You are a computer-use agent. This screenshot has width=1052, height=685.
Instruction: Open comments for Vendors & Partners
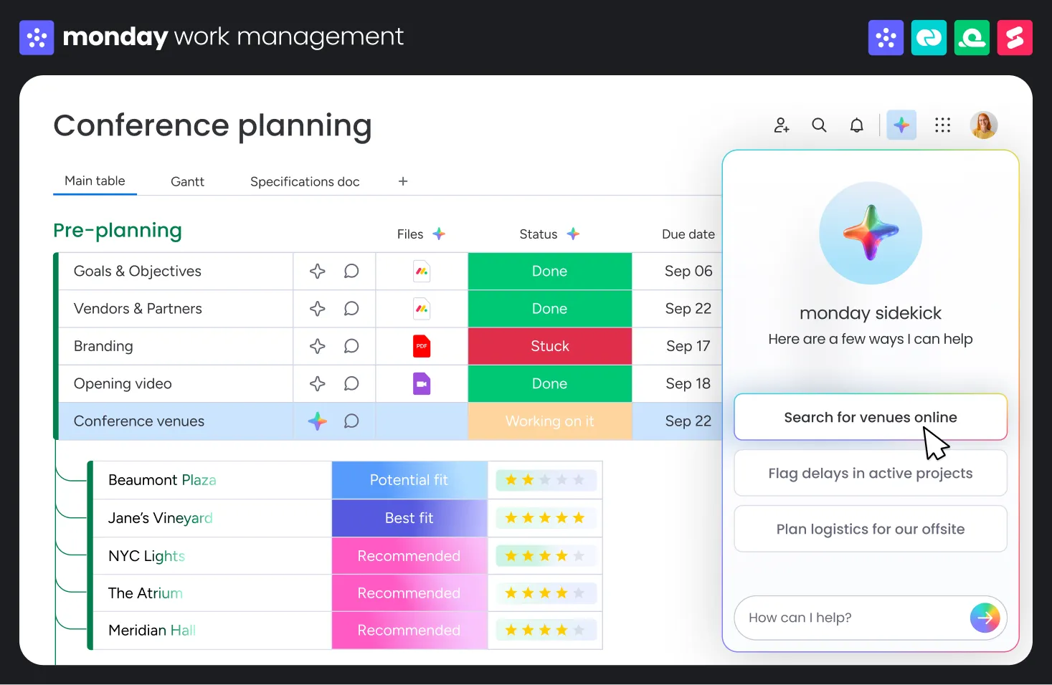coord(351,309)
